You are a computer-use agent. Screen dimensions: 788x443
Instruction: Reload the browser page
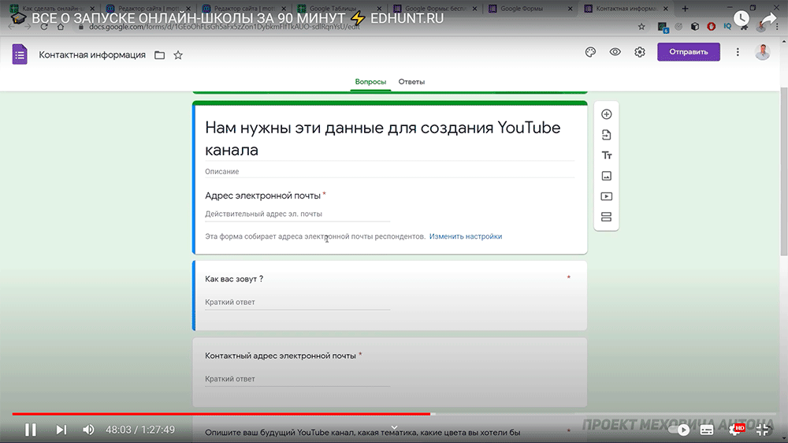[x=44, y=27]
